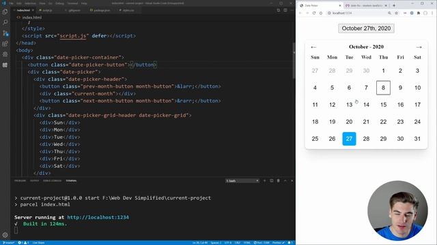Image resolution: width=437 pixels, height=245 pixels.
Task: Click the underlined script.js path in code
Action: click(73, 36)
